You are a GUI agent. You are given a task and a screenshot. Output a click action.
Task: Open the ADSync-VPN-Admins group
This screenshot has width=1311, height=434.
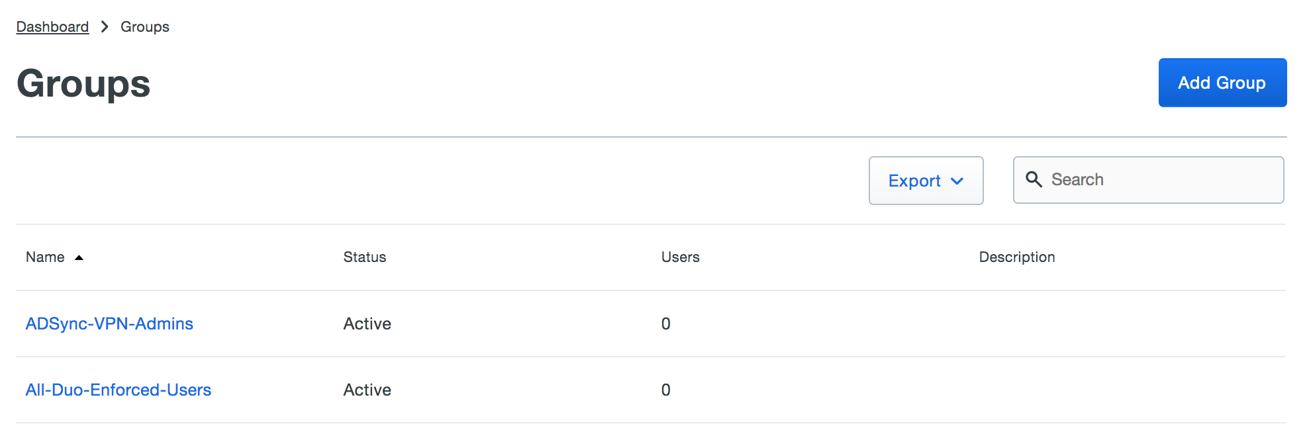[x=110, y=324]
